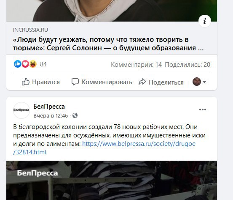Click the arrow Поделиться share button

coord(161,82)
